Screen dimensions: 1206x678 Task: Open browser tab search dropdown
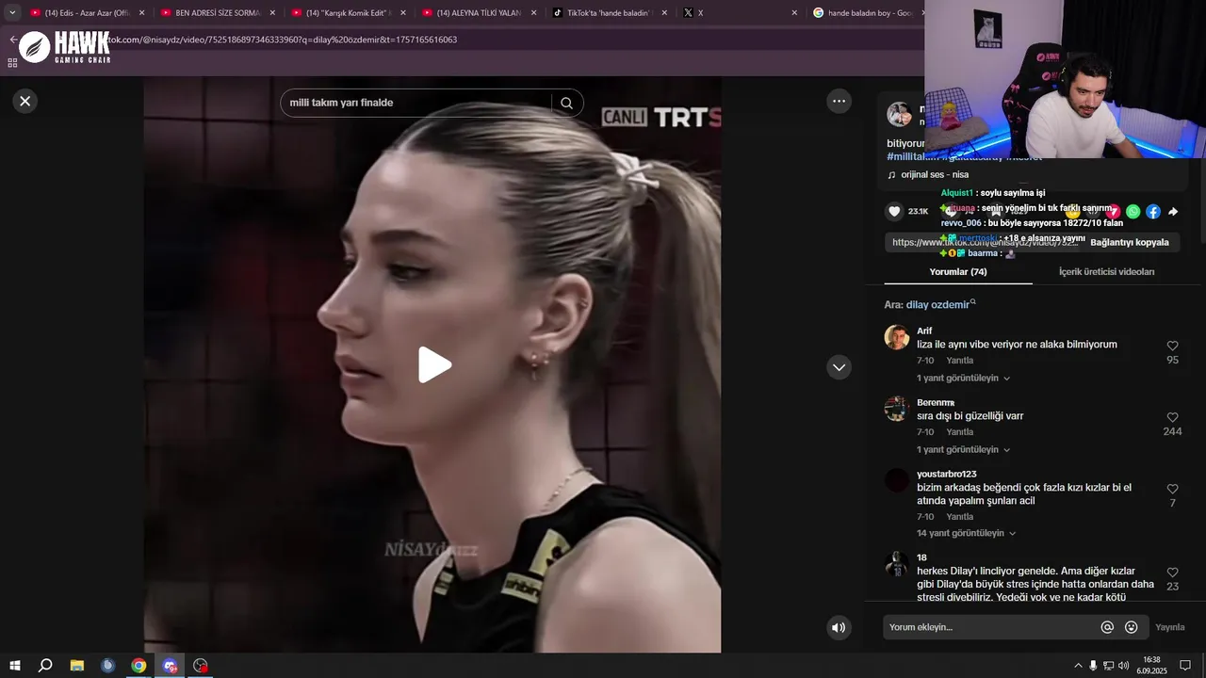tap(12, 13)
